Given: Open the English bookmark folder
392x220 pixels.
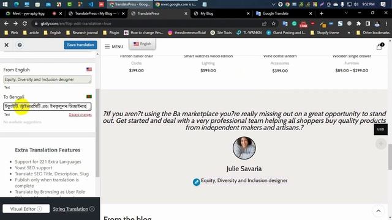Looking at the screenshot, I should [53, 32].
